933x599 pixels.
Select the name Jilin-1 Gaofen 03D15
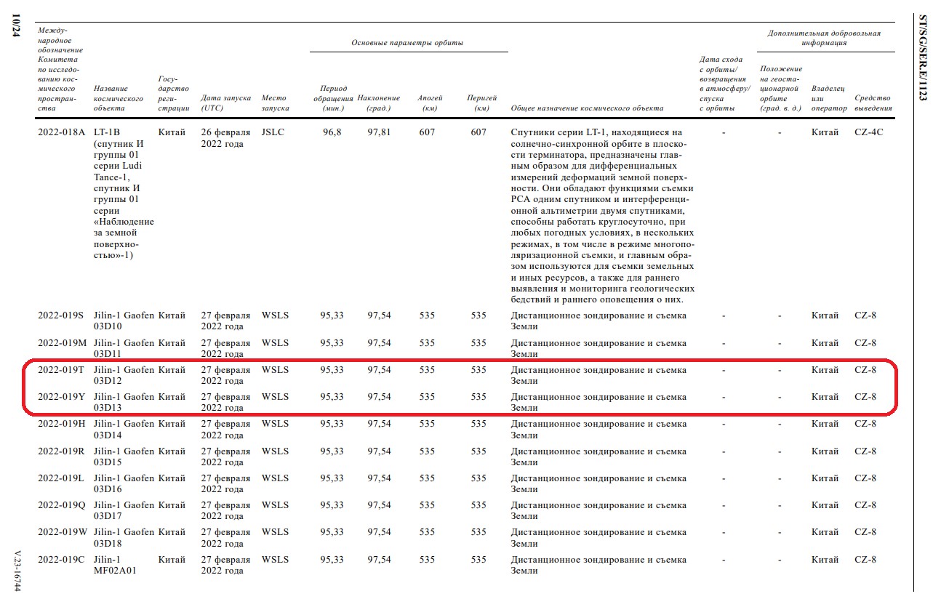(x=124, y=457)
